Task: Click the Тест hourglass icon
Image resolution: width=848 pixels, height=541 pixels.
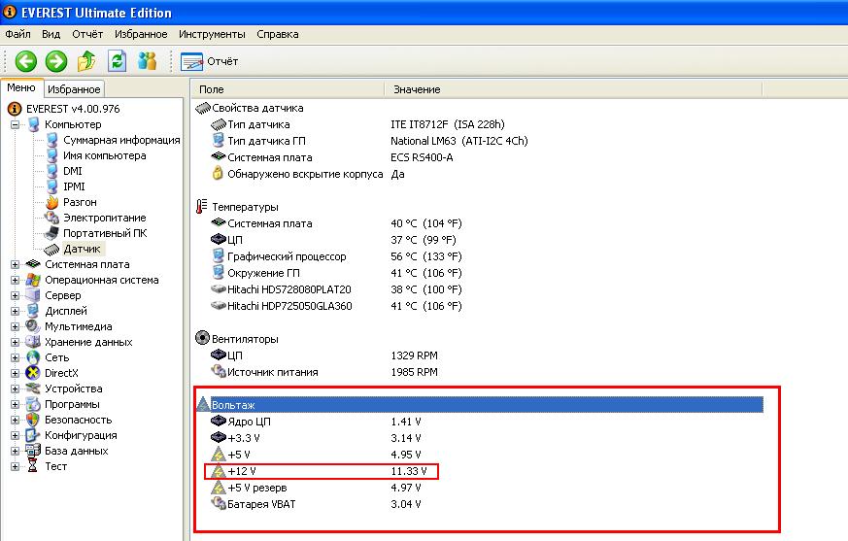Action: 33,466
